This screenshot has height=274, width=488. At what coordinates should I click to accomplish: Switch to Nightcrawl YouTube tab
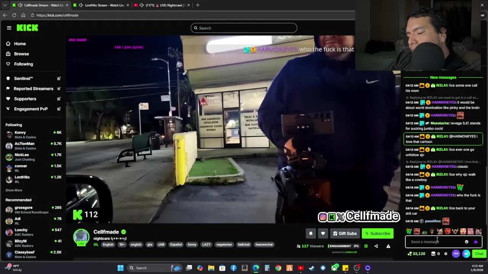(x=162, y=5)
